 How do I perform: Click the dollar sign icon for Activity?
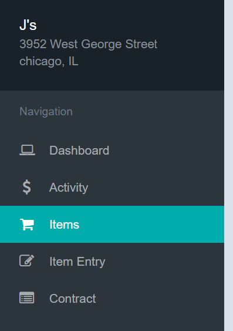[27, 187]
